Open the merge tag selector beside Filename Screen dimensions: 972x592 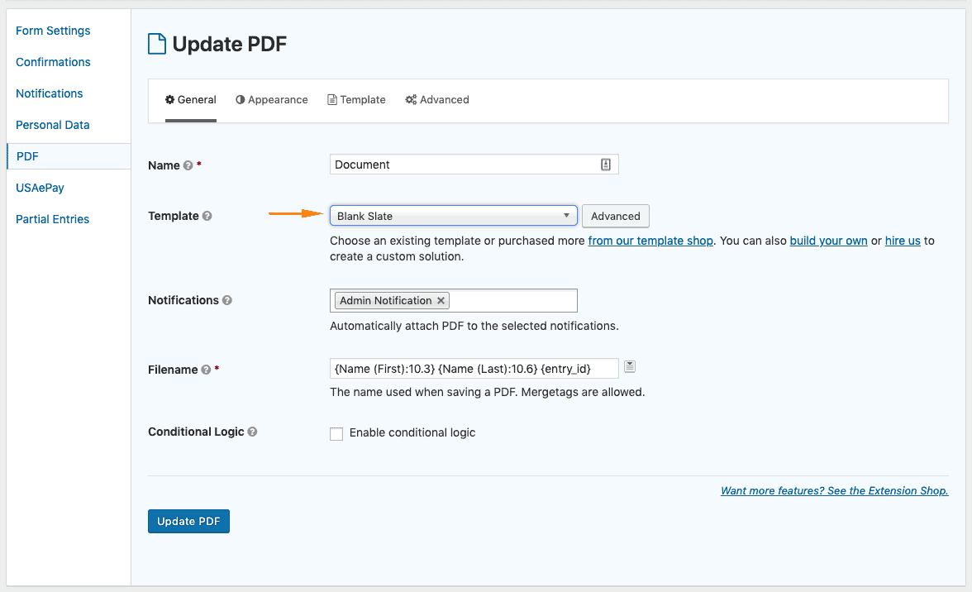point(630,366)
